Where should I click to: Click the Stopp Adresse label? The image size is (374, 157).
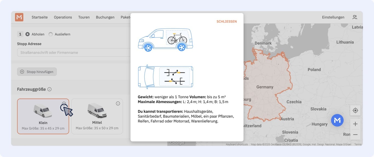(x=29, y=44)
